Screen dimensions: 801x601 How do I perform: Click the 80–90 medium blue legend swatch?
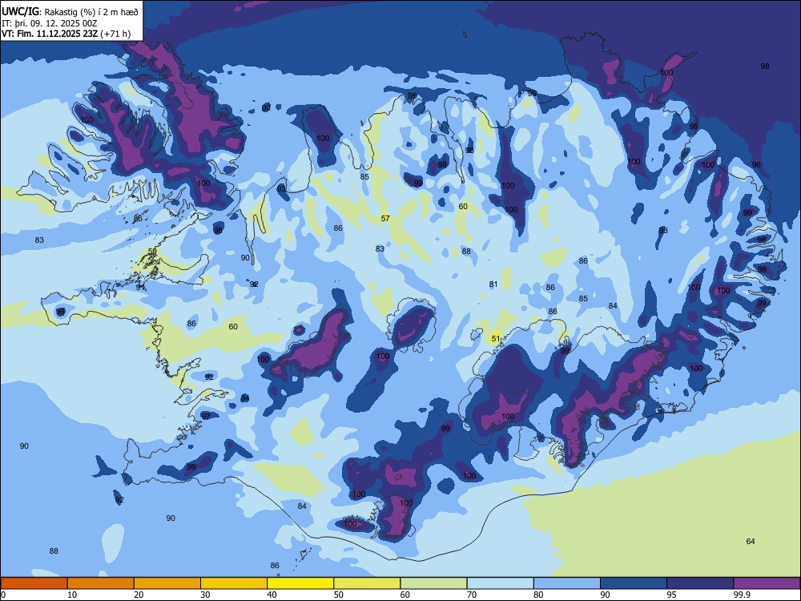567,583
